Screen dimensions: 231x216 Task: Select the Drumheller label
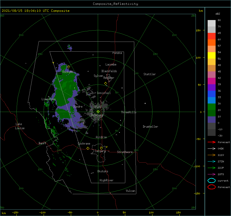click(x=150, y=127)
